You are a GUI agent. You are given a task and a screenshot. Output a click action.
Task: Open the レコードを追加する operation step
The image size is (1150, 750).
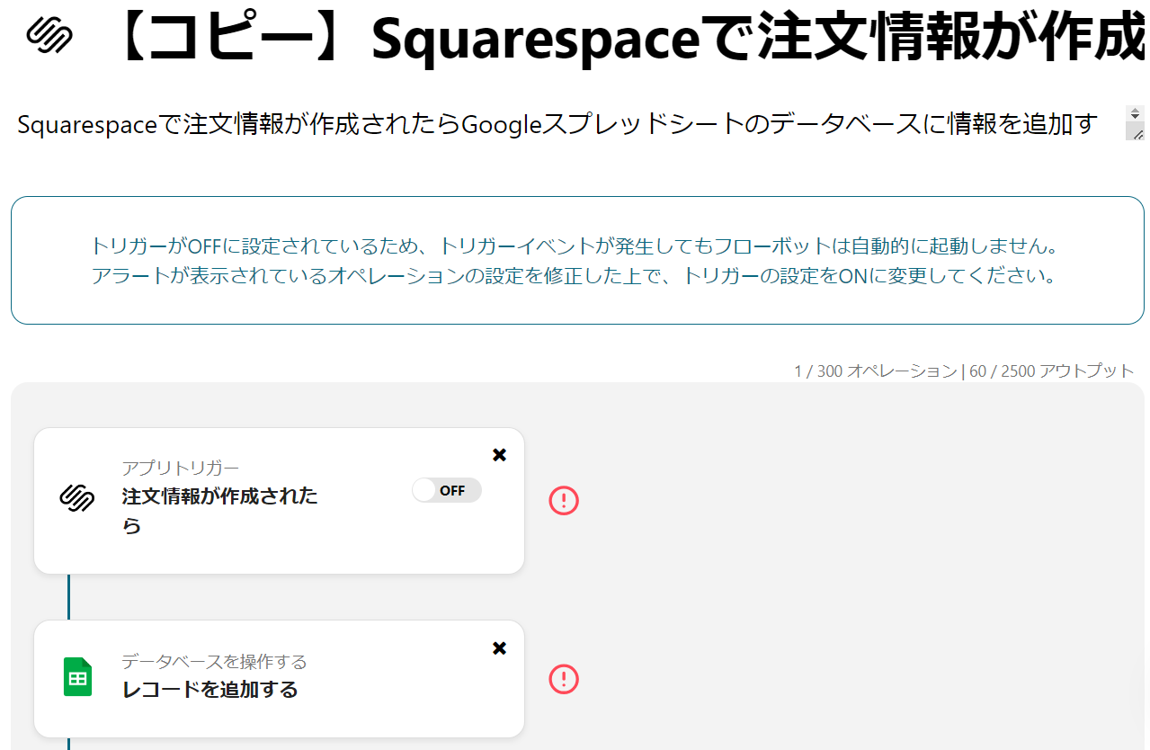[x=279, y=679]
